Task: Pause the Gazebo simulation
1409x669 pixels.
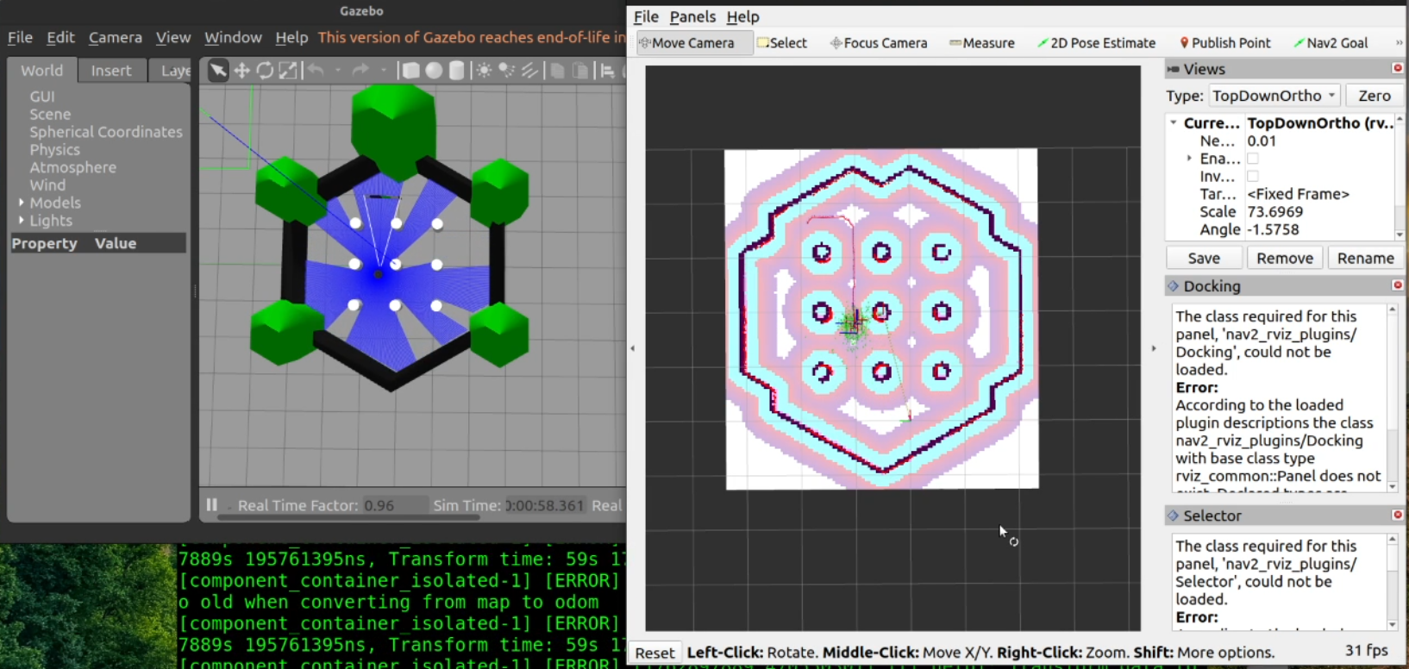Action: [212, 505]
